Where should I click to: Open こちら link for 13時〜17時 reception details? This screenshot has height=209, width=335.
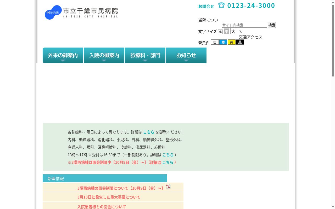tap(168, 155)
